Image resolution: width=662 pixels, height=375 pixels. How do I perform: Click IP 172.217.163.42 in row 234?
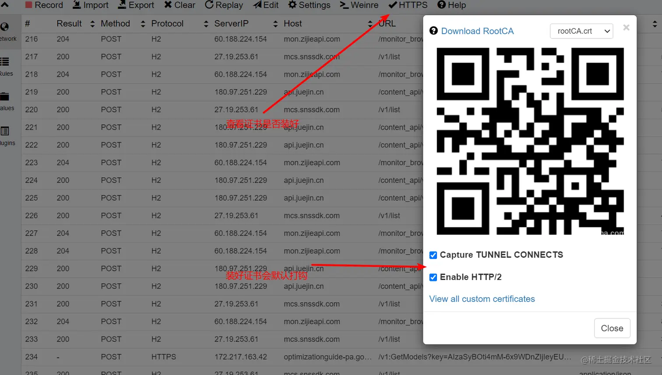240,357
